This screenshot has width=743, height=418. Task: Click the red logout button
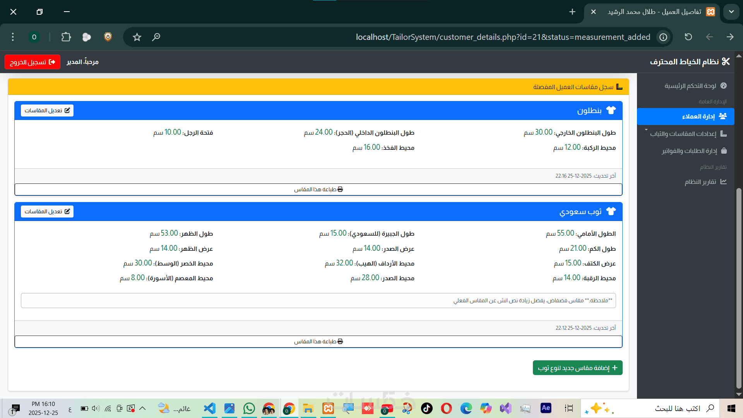click(33, 62)
